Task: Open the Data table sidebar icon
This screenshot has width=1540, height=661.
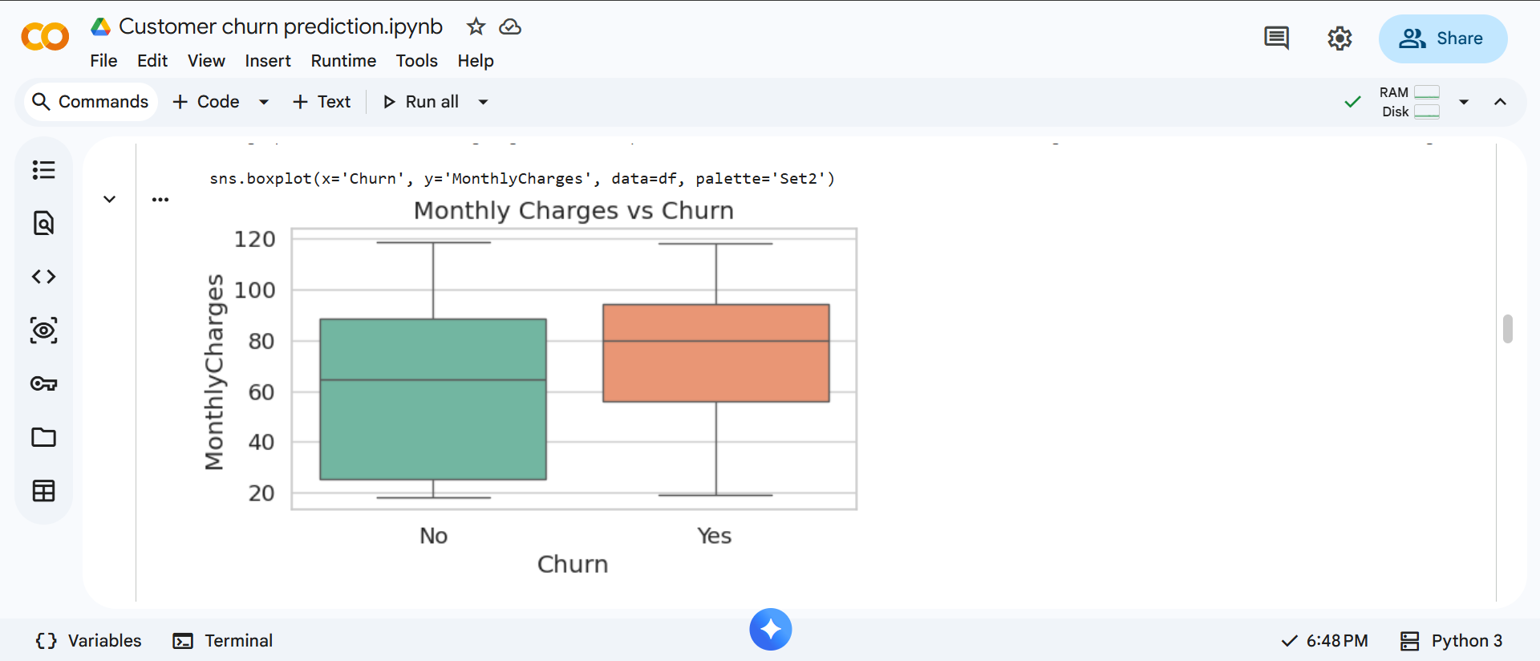Action: (43, 491)
